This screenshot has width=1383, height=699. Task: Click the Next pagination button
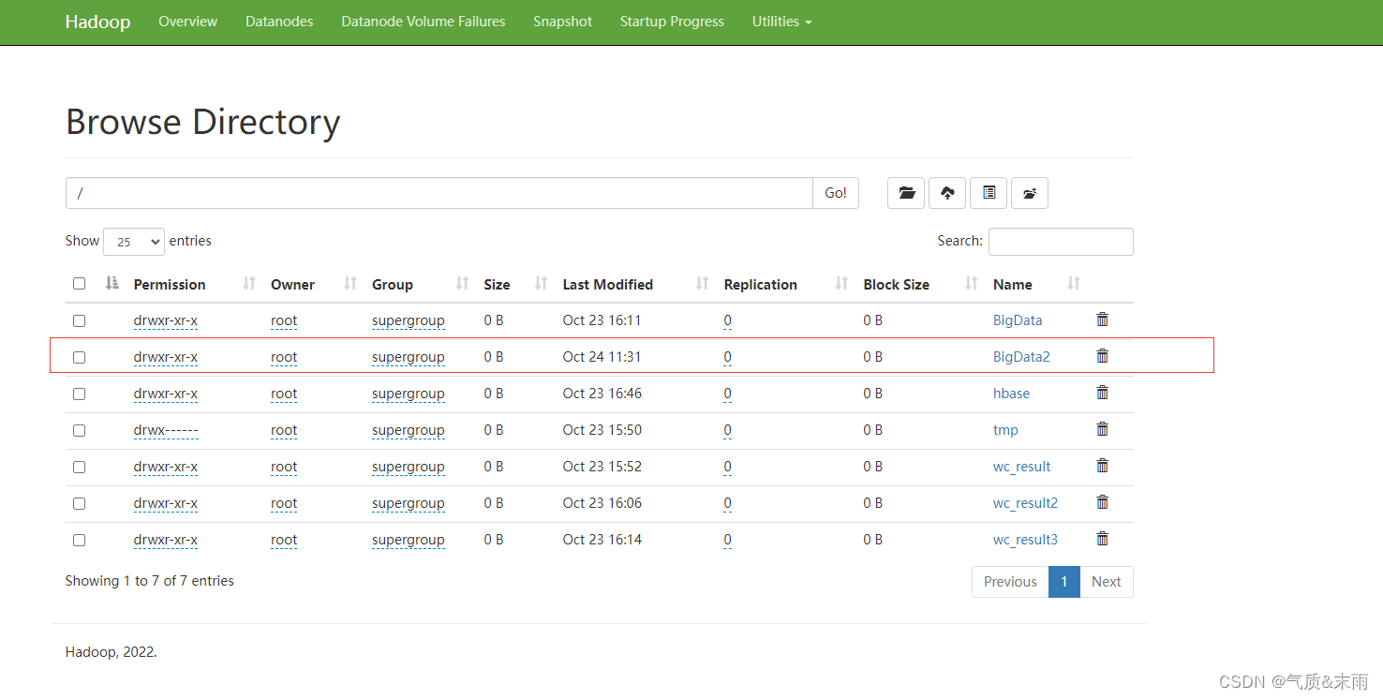coord(1107,582)
